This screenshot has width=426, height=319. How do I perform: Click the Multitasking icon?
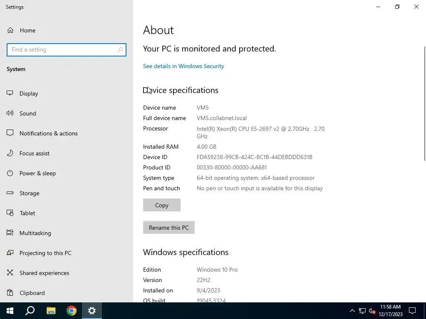10,233
